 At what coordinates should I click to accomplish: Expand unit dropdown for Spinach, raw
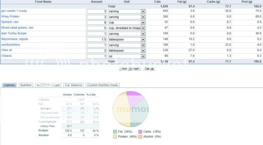tap(143, 23)
